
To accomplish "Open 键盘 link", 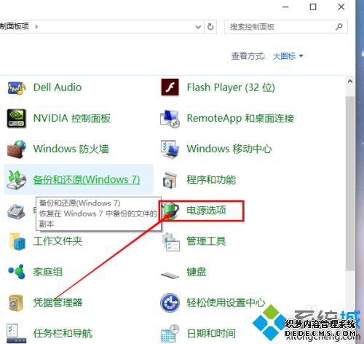I will coord(197,272).
